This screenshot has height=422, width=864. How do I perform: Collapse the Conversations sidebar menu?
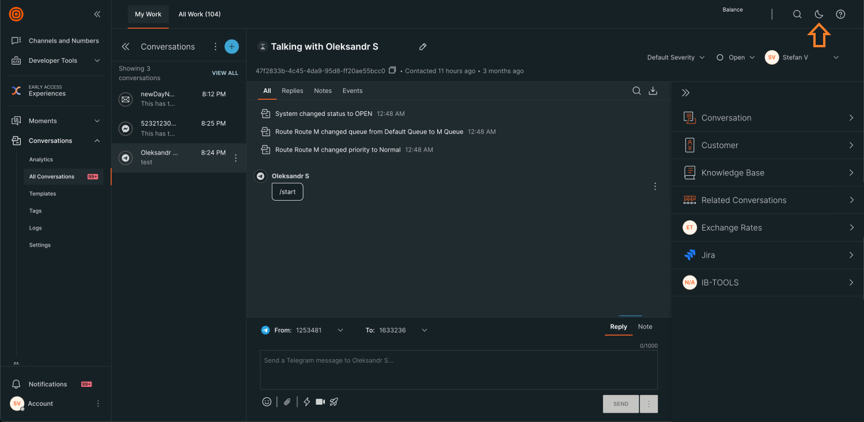click(x=55, y=141)
